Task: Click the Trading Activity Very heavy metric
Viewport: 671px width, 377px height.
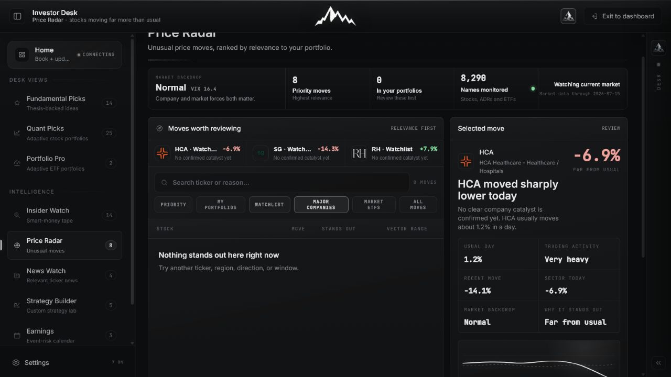Action: point(579,254)
